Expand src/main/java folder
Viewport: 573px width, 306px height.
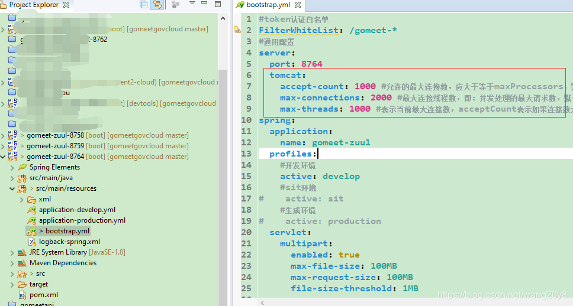pos(12,178)
